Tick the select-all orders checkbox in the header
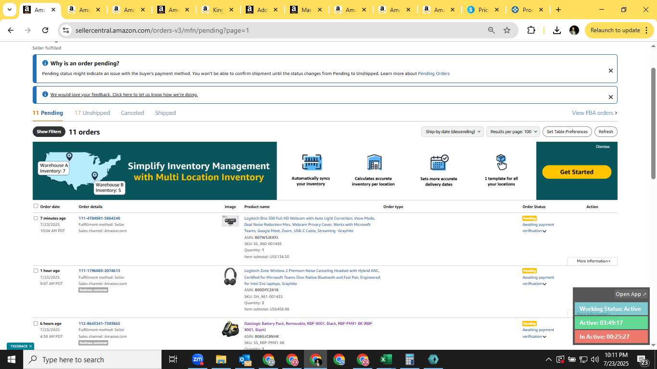 pyautogui.click(x=36, y=206)
